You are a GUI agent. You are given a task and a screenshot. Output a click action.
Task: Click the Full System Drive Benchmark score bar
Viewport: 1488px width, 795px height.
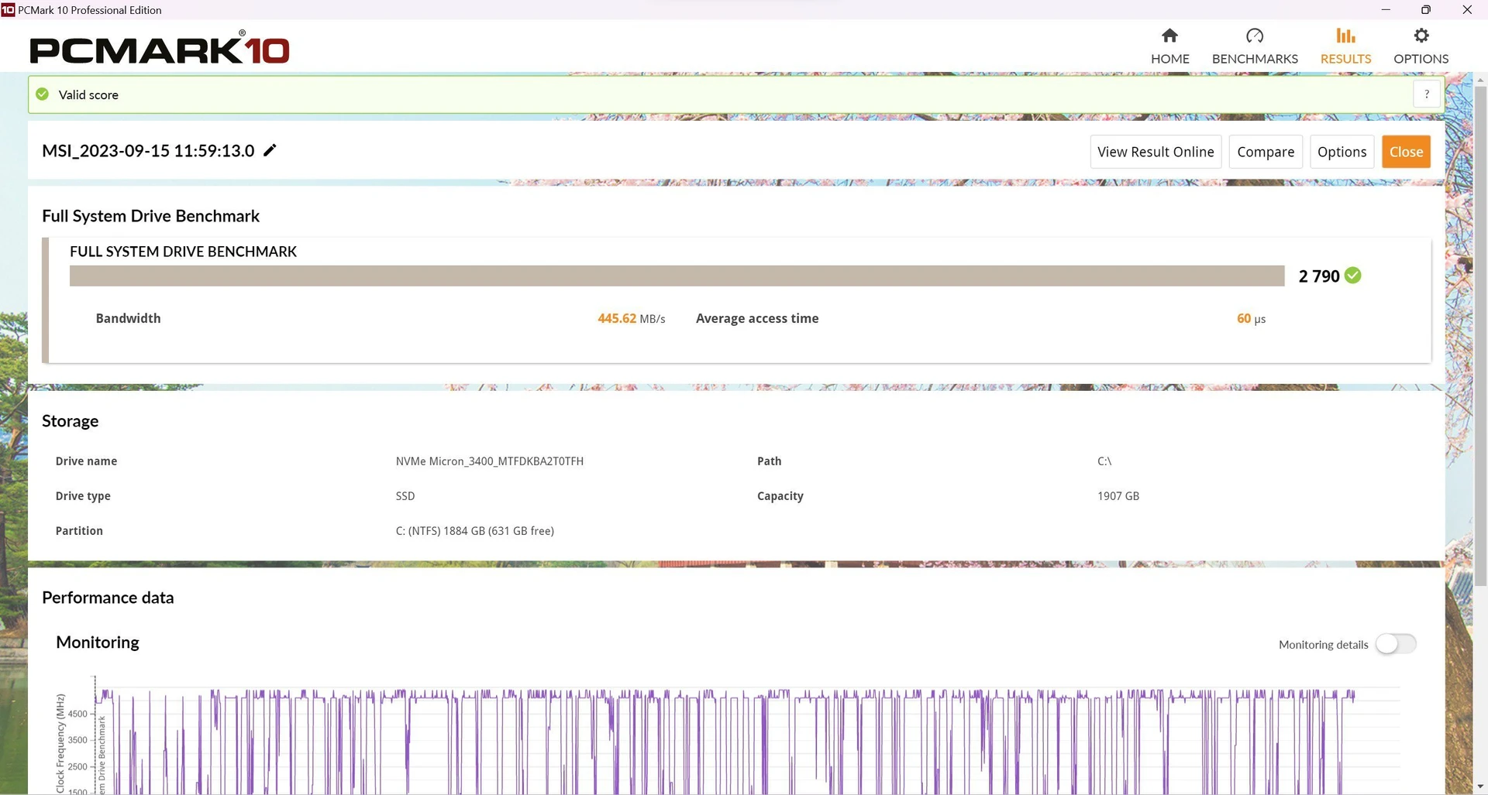677,276
